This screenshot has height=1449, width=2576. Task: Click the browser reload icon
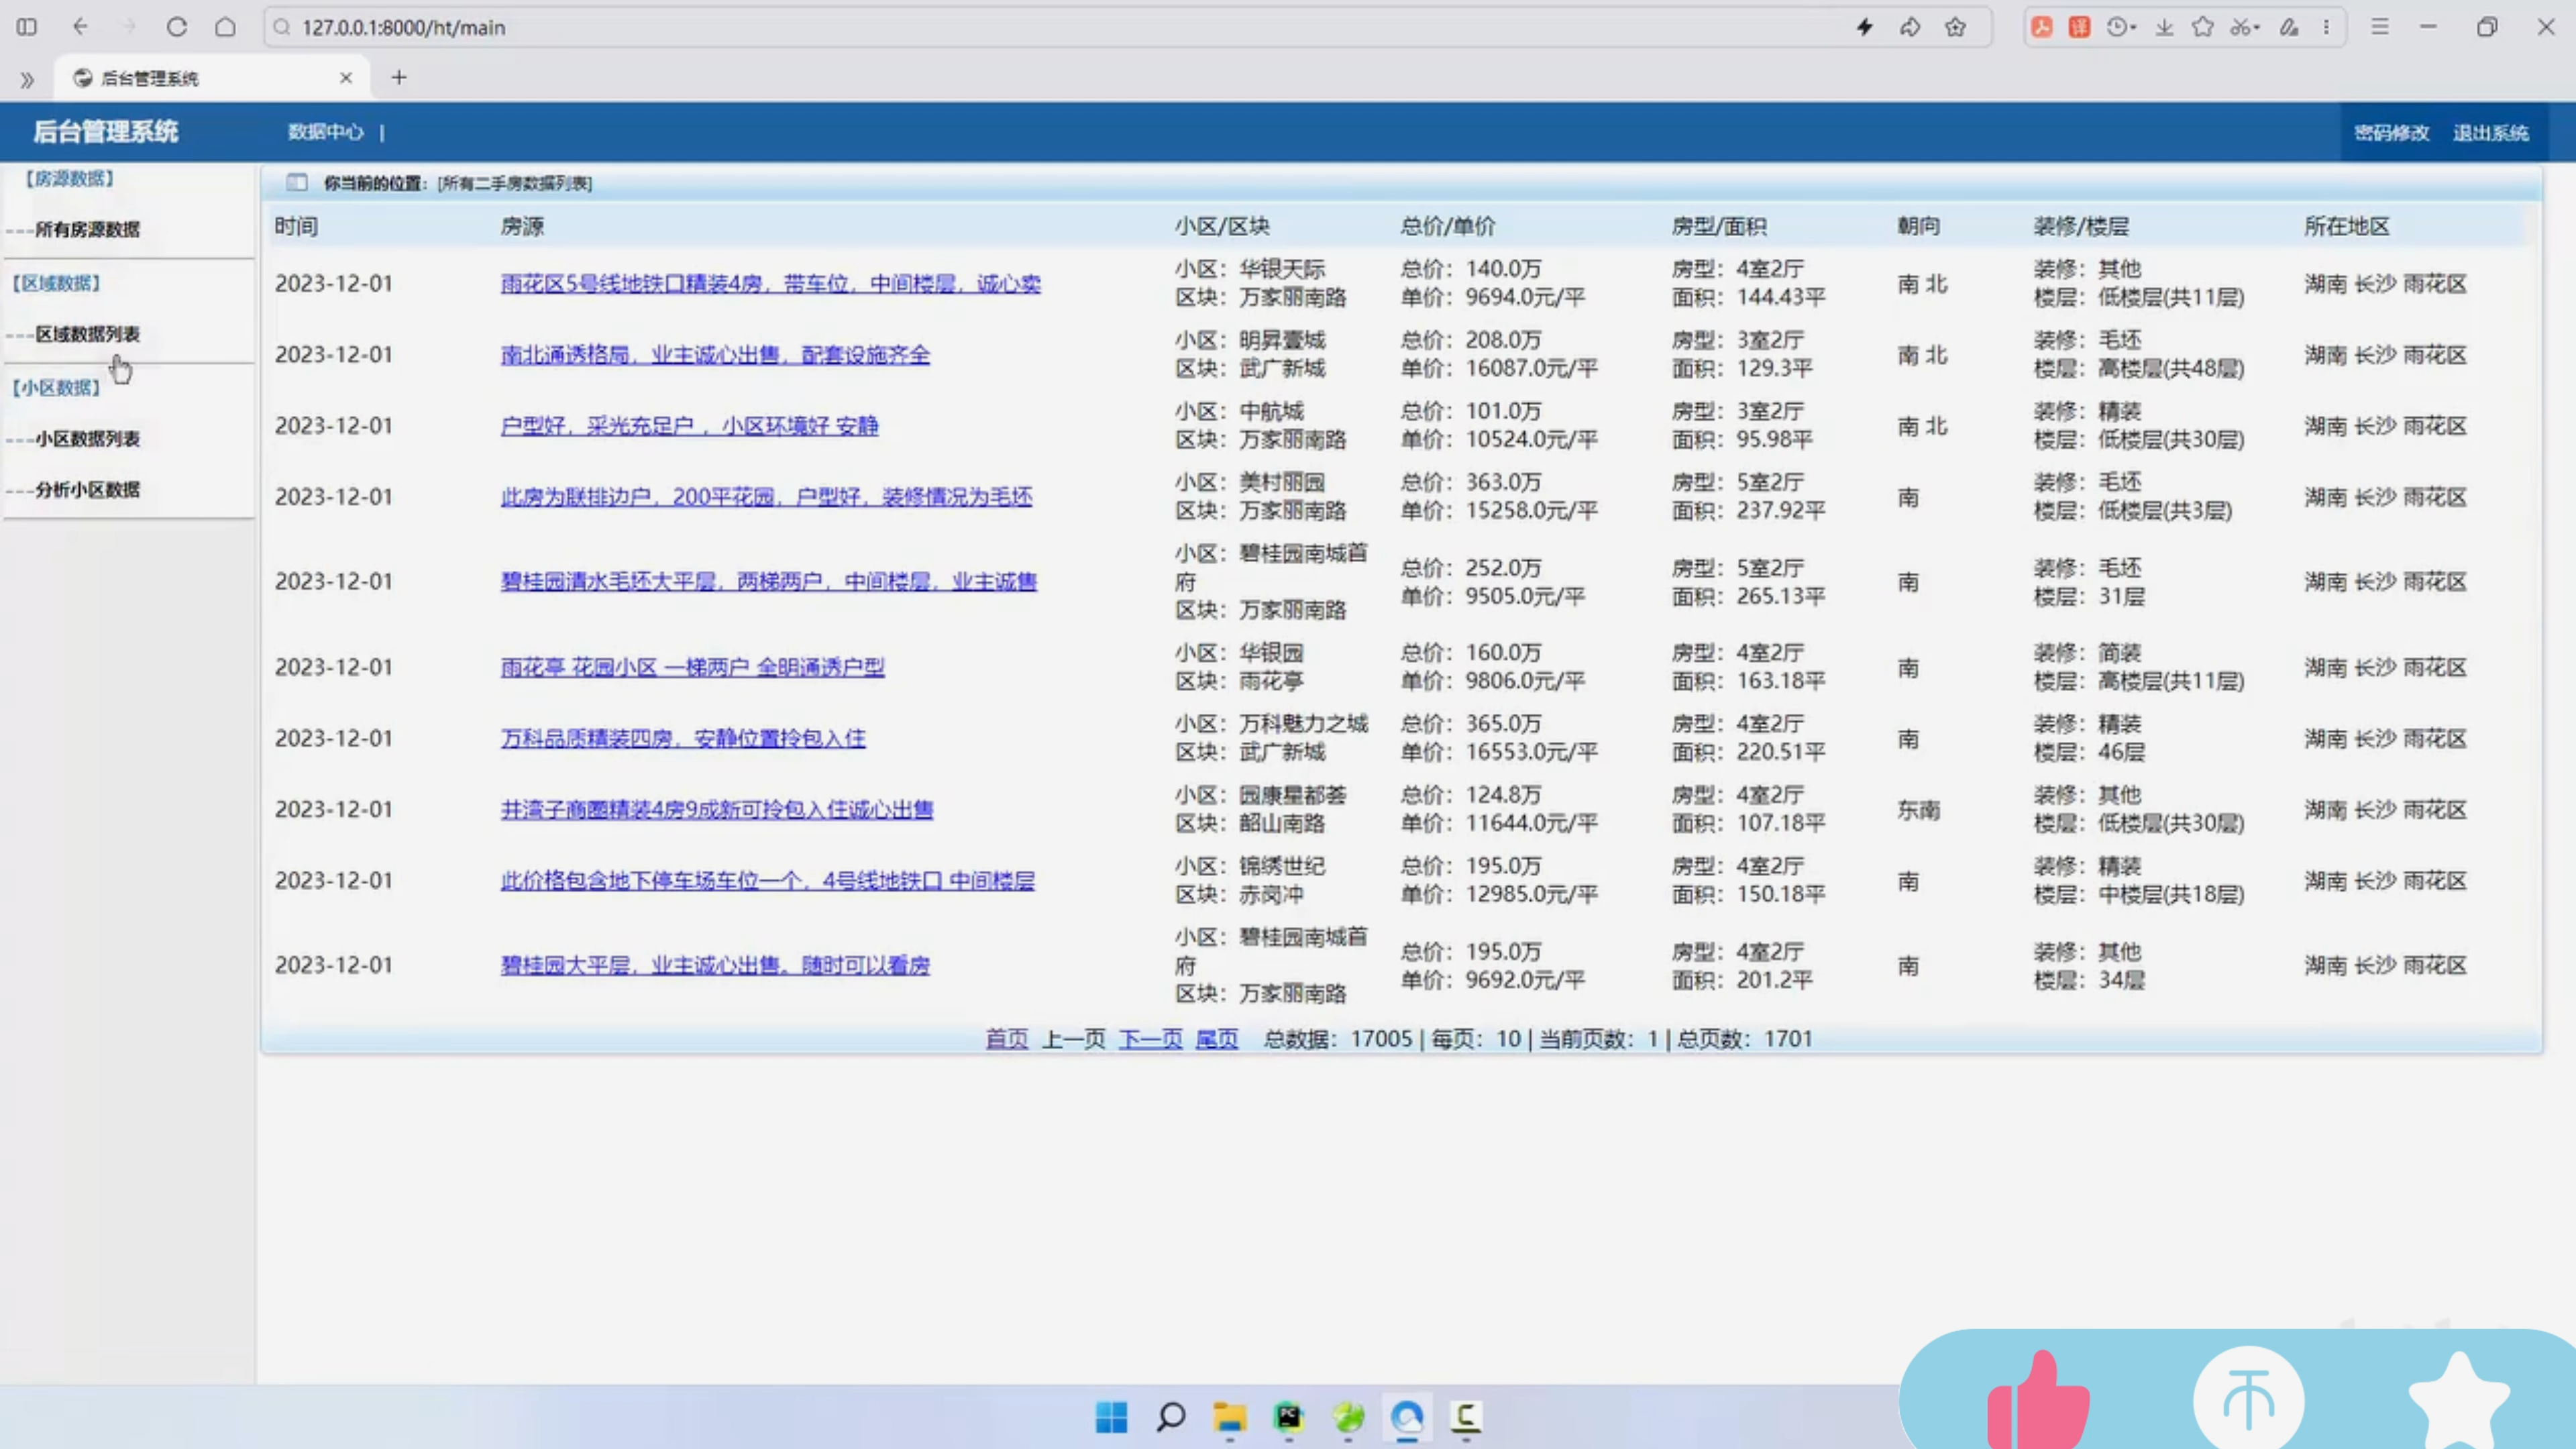(177, 27)
